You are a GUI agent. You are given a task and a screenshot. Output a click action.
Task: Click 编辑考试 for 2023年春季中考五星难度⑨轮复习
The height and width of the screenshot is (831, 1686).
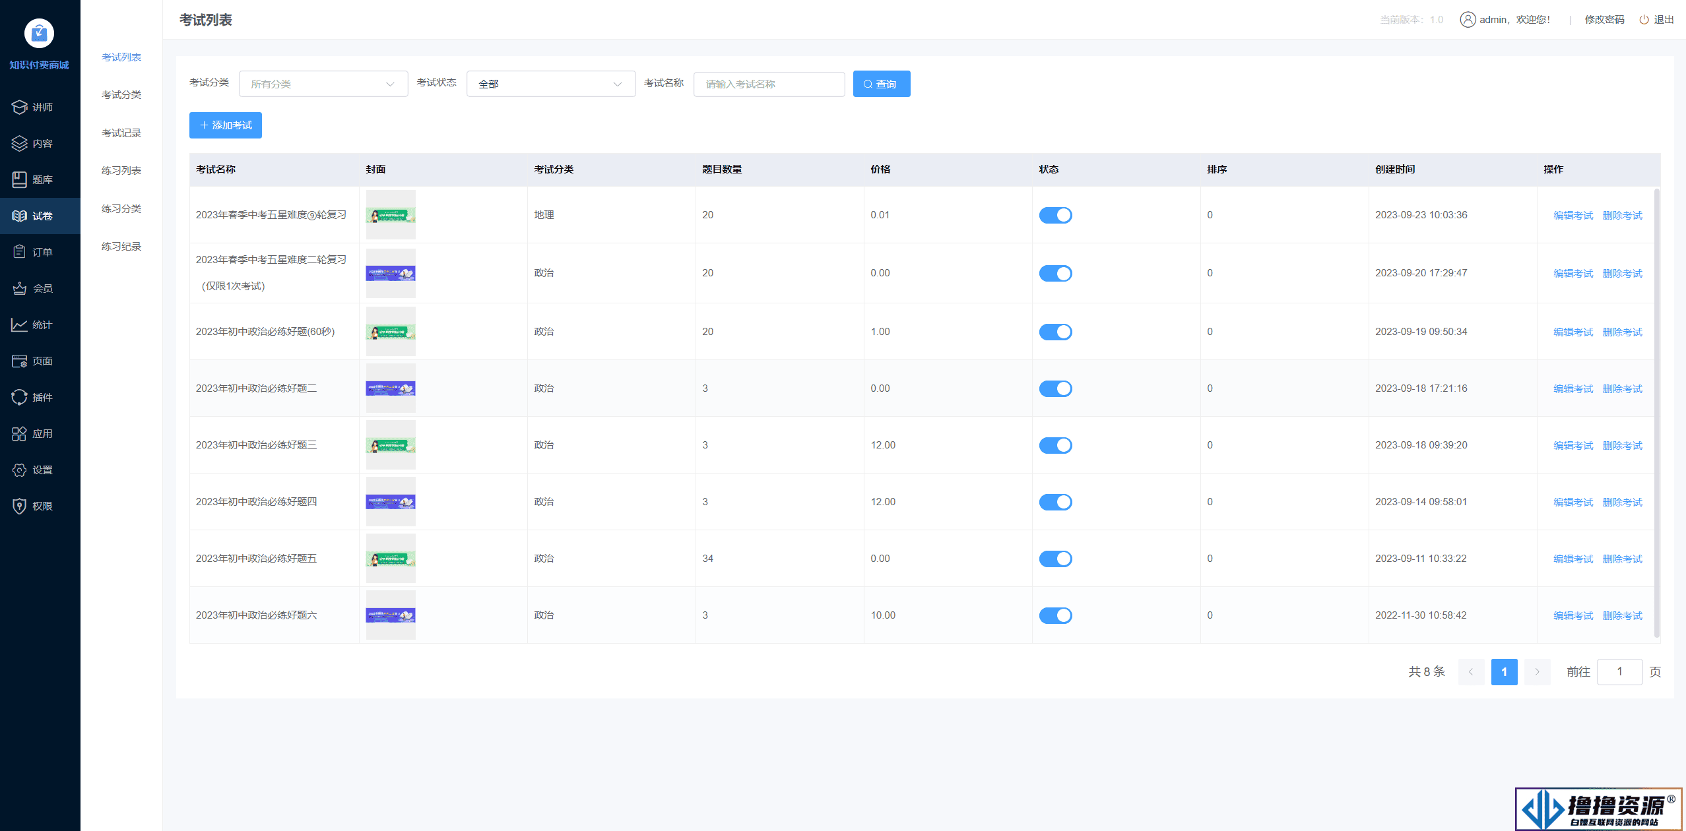tap(1573, 216)
